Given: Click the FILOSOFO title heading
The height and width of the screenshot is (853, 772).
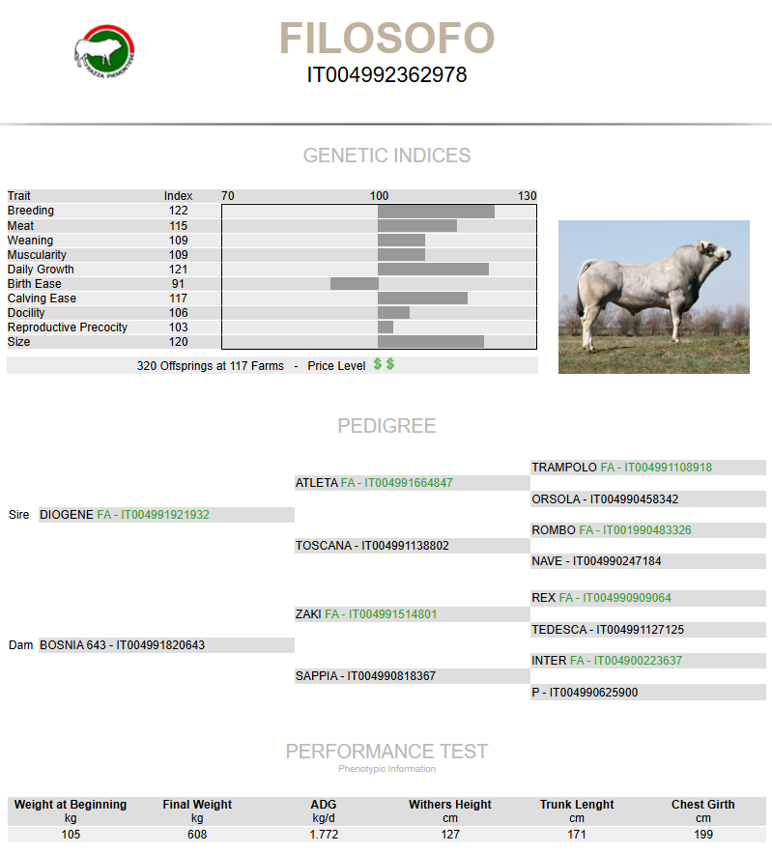Looking at the screenshot, I should pos(386,39).
